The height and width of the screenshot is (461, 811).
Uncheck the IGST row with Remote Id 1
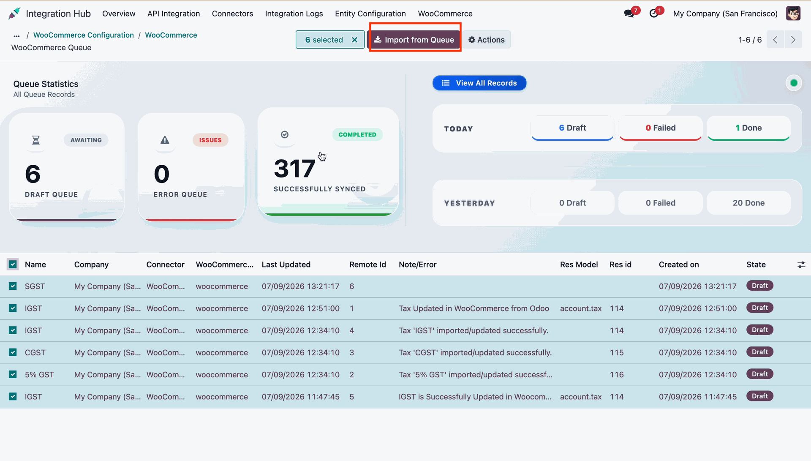(x=13, y=308)
